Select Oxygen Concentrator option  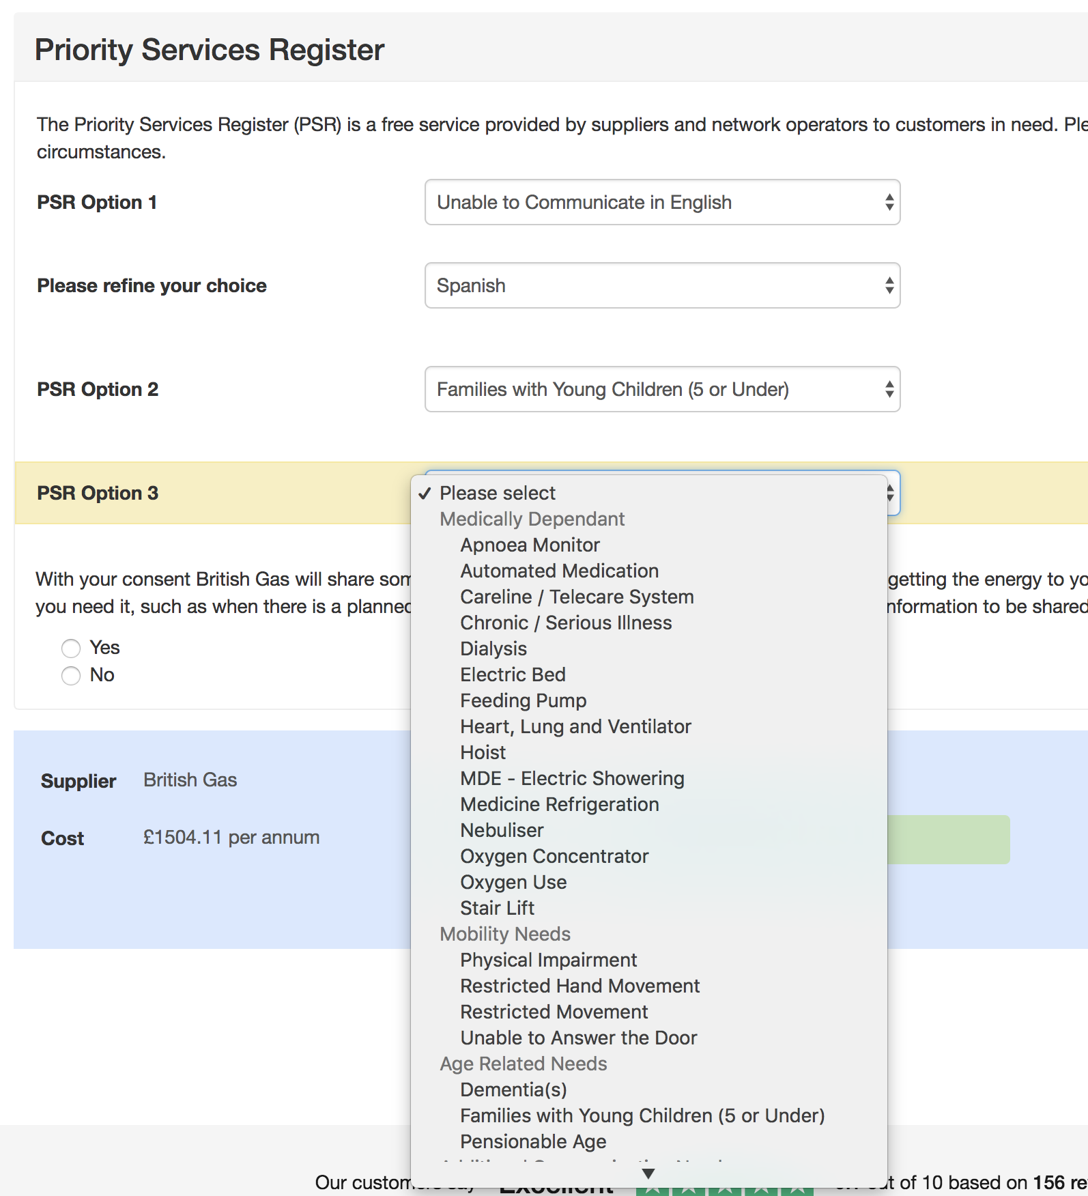click(649, 856)
